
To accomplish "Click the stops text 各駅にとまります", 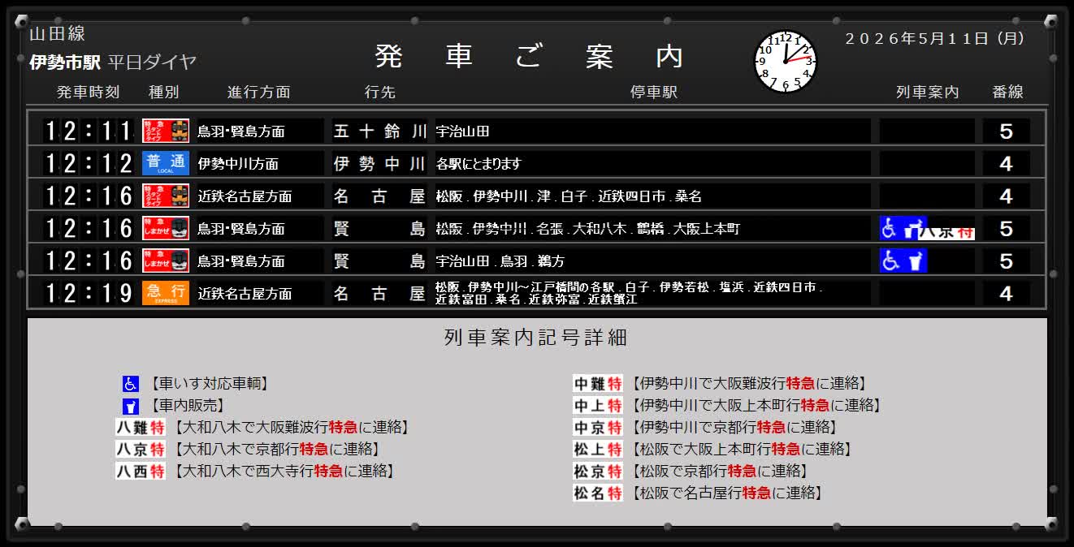I will coord(479,164).
